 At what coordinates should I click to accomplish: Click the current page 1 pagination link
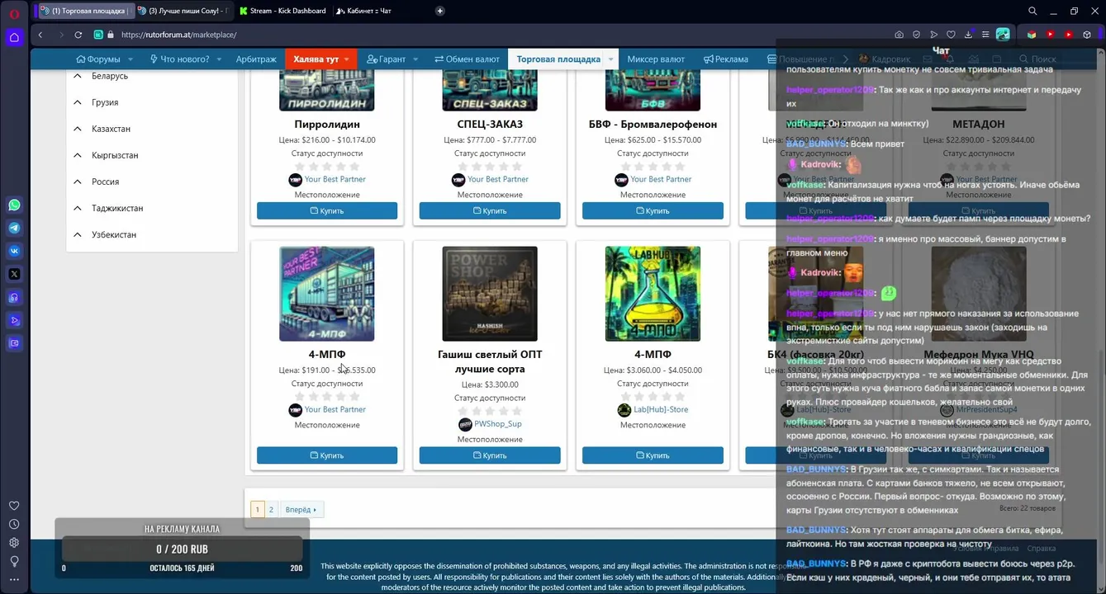[257, 510]
